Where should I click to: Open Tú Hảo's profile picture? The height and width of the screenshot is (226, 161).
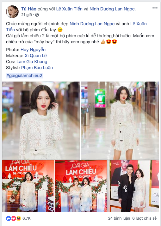pyautogui.click(x=12, y=11)
